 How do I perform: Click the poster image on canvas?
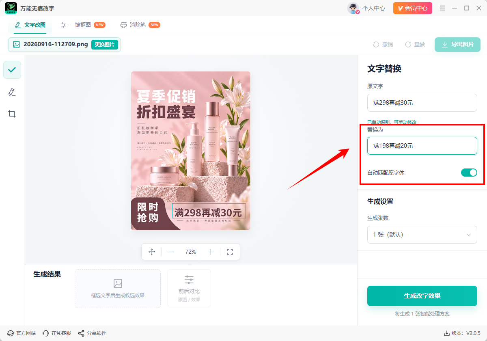(x=191, y=151)
